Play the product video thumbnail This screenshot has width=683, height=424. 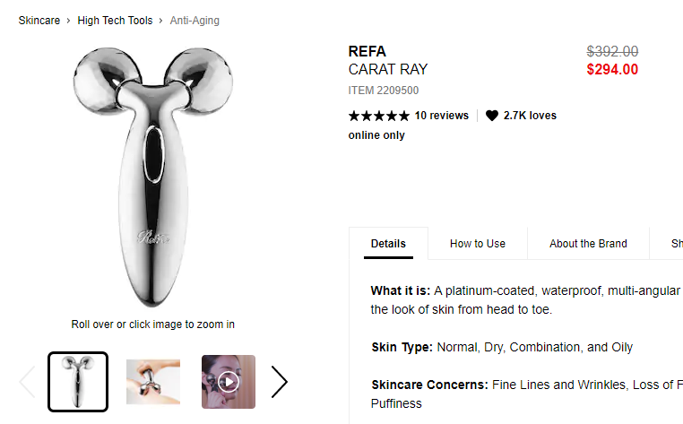[229, 382]
